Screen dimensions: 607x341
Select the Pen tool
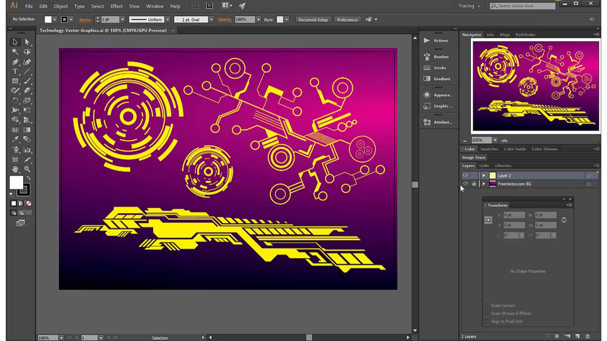pyautogui.click(x=15, y=62)
